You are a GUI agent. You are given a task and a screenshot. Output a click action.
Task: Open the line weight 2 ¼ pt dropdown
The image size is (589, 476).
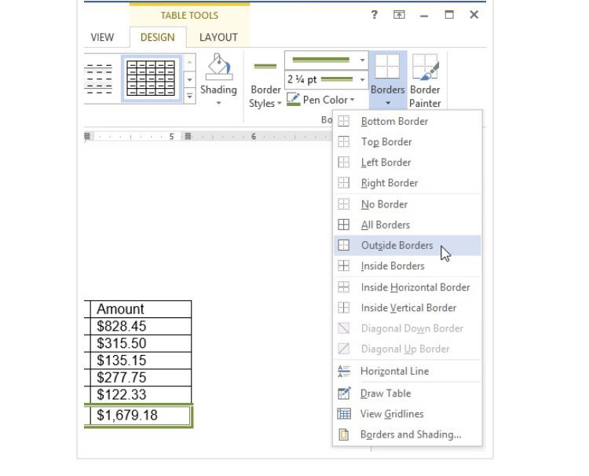[x=362, y=79]
